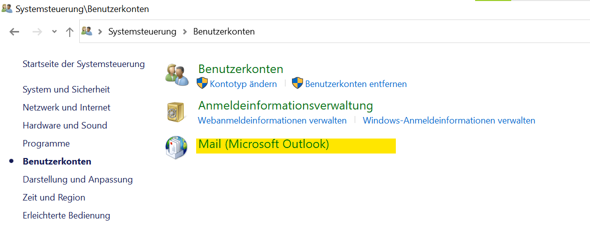Click the shield icon beside Kontotyp ändern

point(202,83)
